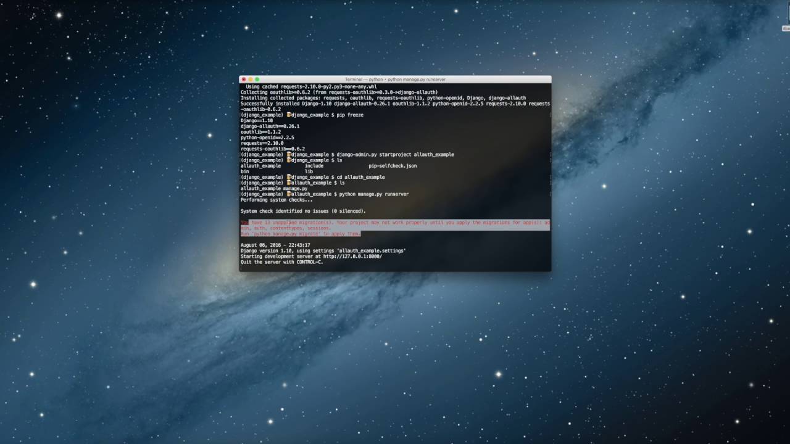Click the 'Using cached requests-2.10.0' line
This screenshot has width=790, height=444.
point(311,86)
